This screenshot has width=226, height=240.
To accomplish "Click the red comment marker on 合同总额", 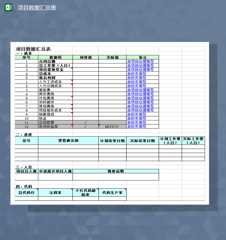I will click(x=72, y=61).
